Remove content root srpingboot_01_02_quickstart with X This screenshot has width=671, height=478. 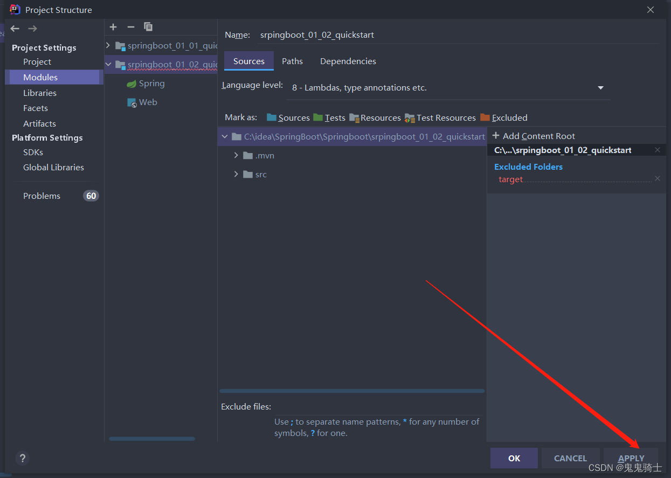[x=658, y=150]
